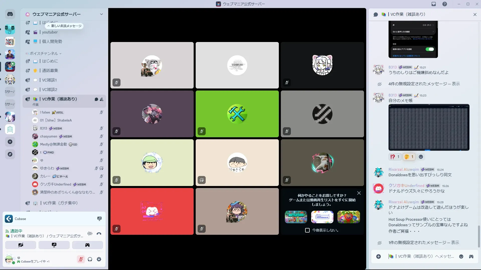Toggle headphone deafen icon
This screenshot has height=270, width=481.
tap(90, 259)
